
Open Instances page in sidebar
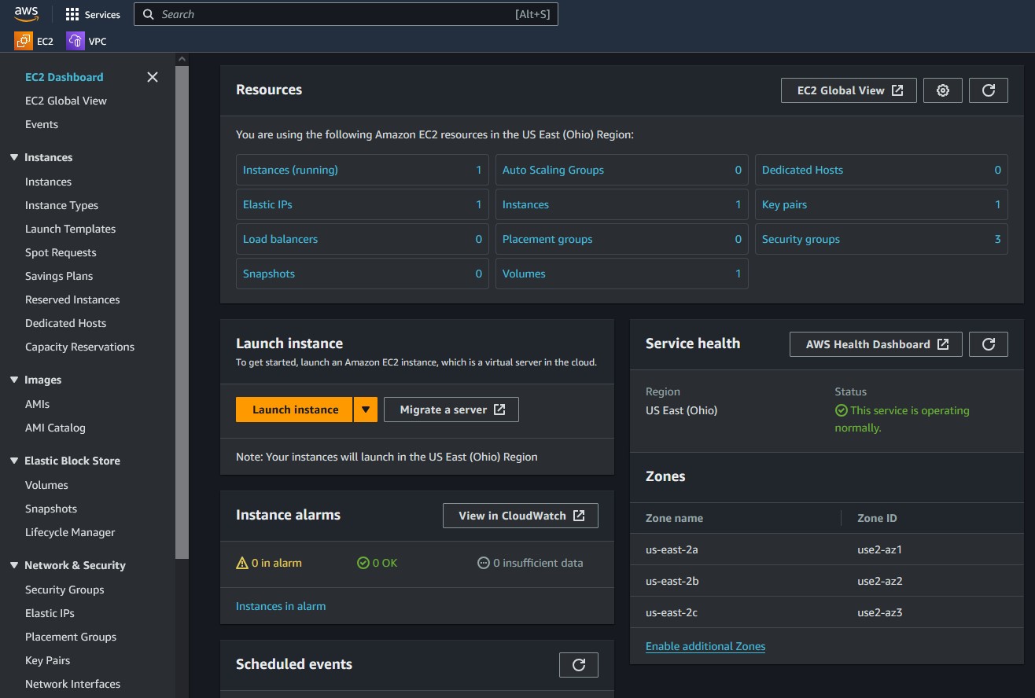tap(48, 182)
